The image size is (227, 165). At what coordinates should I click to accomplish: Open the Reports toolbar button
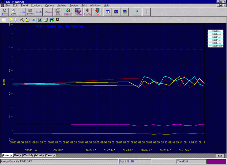pyautogui.click(x=68, y=12)
